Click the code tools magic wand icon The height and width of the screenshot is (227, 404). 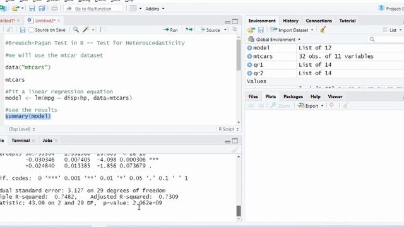coord(86,30)
